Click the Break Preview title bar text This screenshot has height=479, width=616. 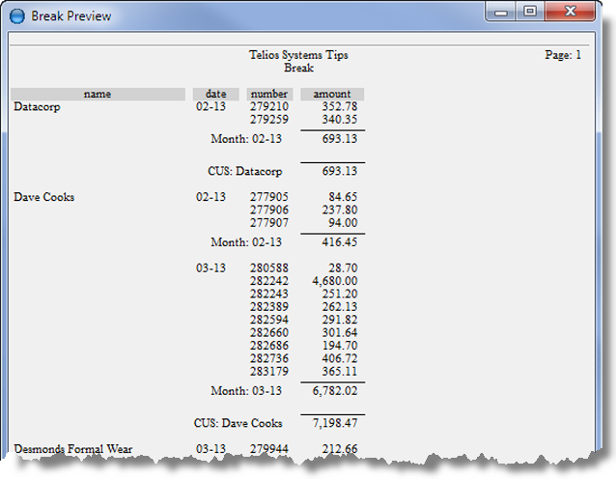[70, 15]
